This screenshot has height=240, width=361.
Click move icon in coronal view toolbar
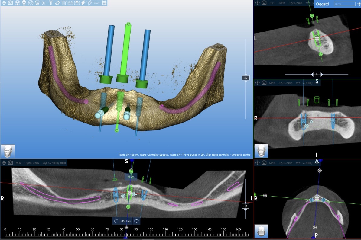click(257, 82)
